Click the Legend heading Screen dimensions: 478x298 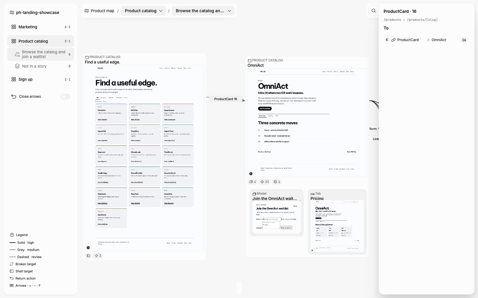(22, 235)
